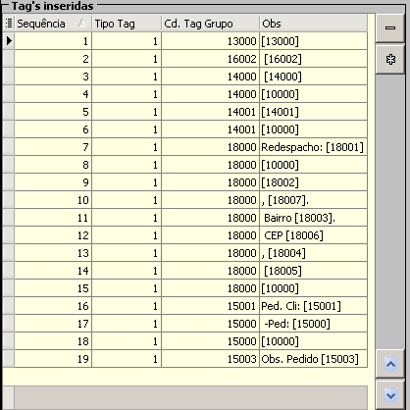Image resolution: width=410 pixels, height=410 pixels.
Task: Select the row indicator arrow of sequence 1
Action: click(9, 41)
